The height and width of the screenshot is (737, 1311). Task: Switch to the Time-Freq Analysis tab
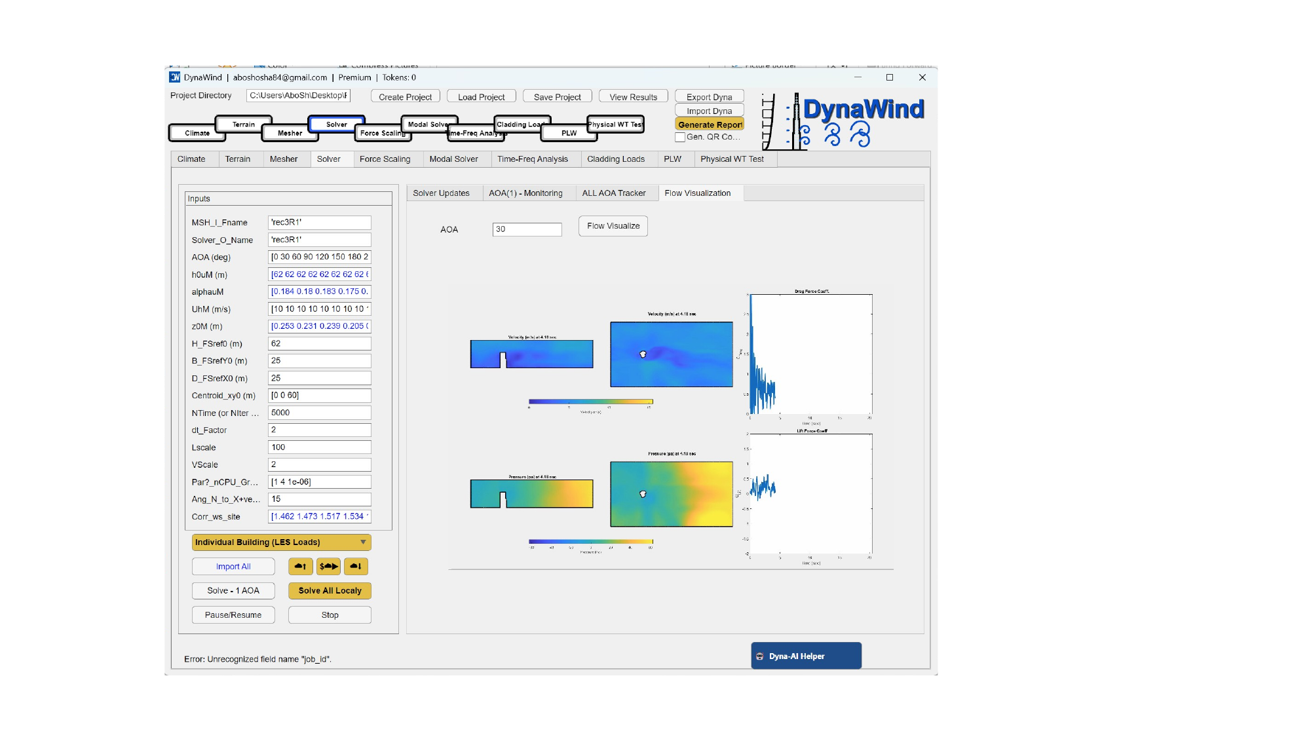click(x=534, y=159)
